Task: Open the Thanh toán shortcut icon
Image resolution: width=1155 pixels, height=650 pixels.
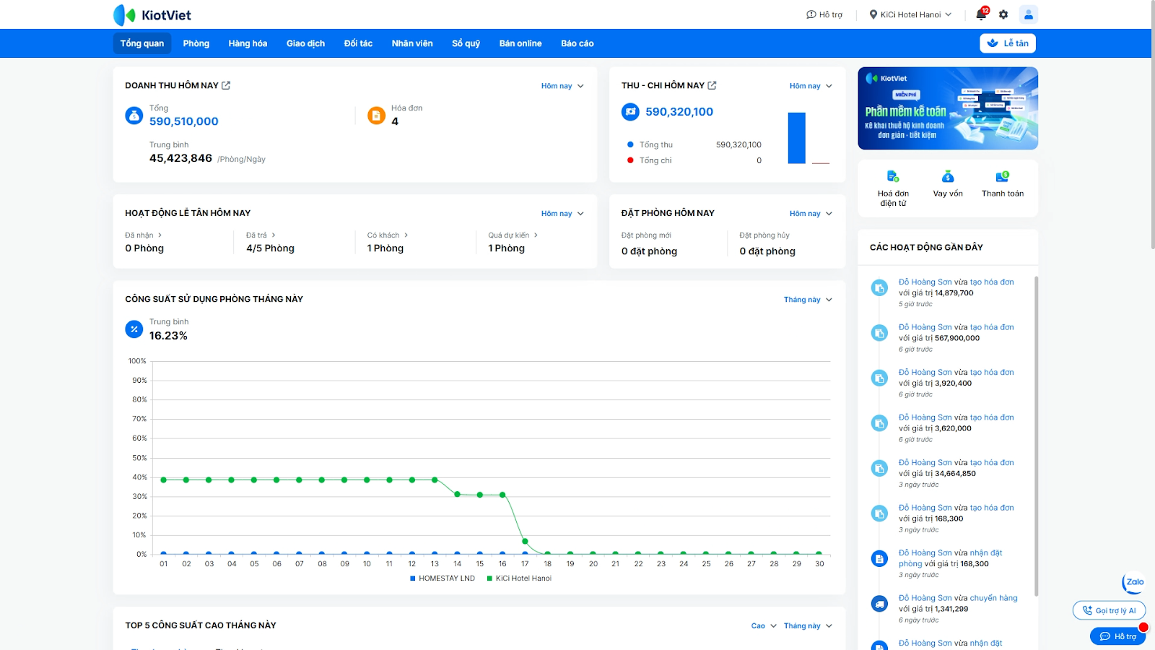Action: coord(1002,177)
